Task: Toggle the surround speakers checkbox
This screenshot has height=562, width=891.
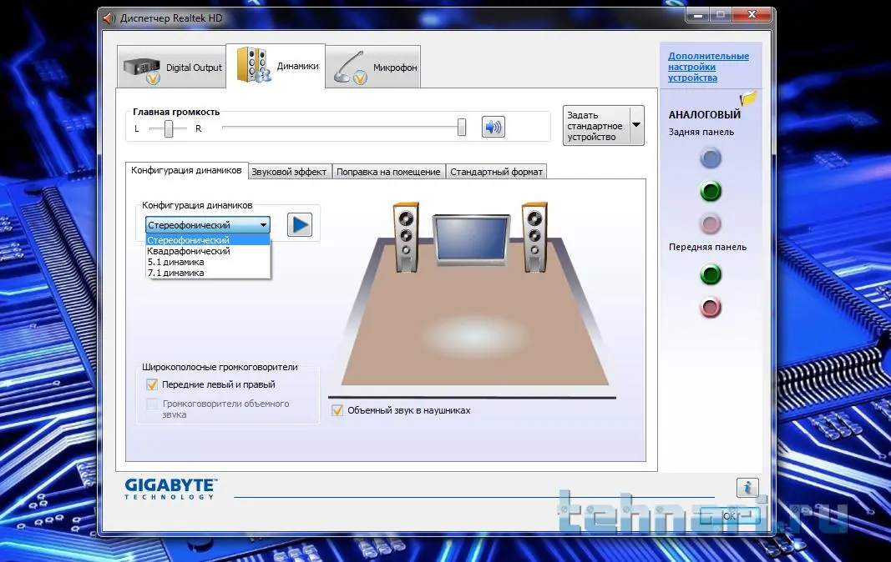Action: [x=152, y=404]
